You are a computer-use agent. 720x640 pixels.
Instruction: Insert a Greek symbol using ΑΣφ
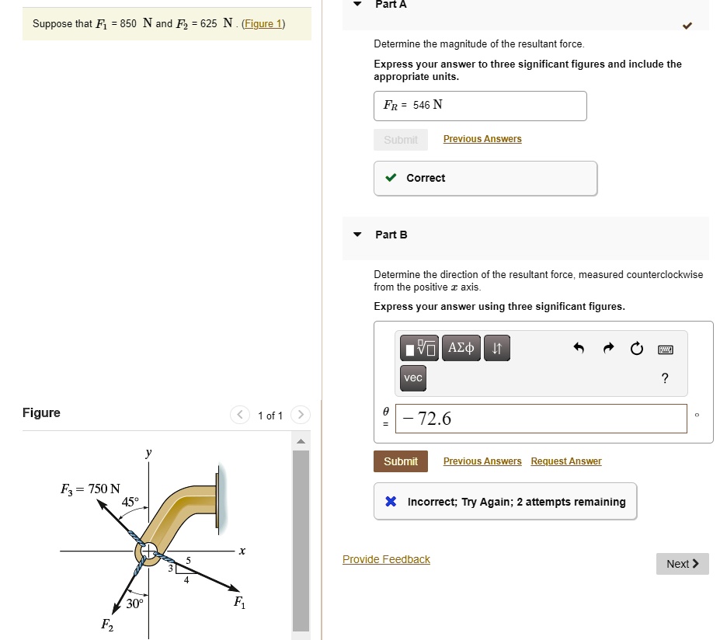pyautogui.click(x=461, y=348)
